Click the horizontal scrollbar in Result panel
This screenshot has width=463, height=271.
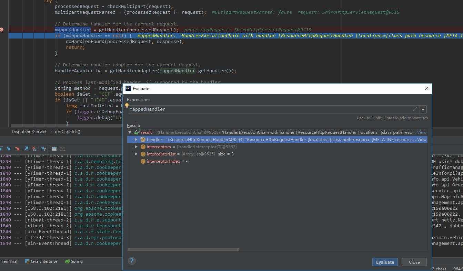coord(183,250)
